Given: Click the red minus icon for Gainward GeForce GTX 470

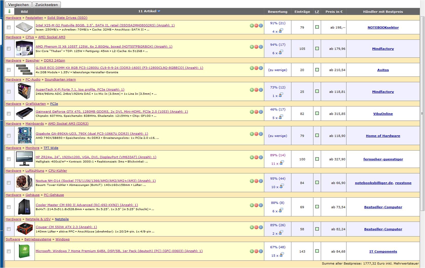Looking at the screenshot, I should coord(256,112).
